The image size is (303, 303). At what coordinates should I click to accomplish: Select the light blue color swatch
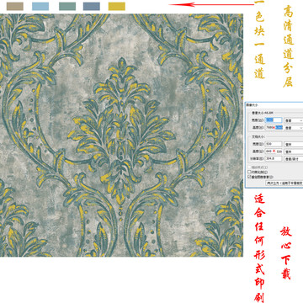pyautogui.click(x=40, y=6)
